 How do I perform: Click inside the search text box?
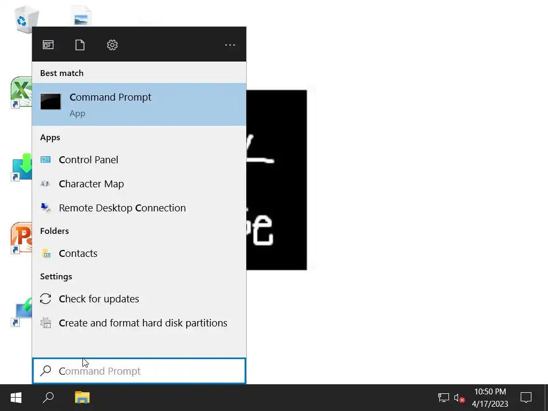tap(139, 371)
